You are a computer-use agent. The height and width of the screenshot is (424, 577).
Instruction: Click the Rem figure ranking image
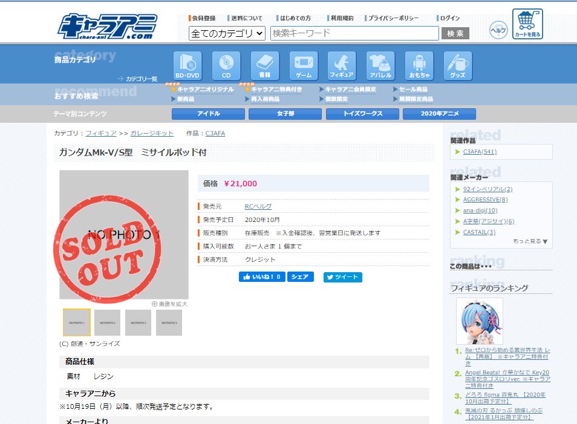[x=480, y=321]
